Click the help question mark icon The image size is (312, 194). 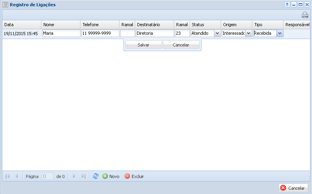(x=287, y=5)
